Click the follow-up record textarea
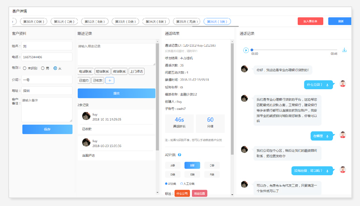 tap(116, 55)
